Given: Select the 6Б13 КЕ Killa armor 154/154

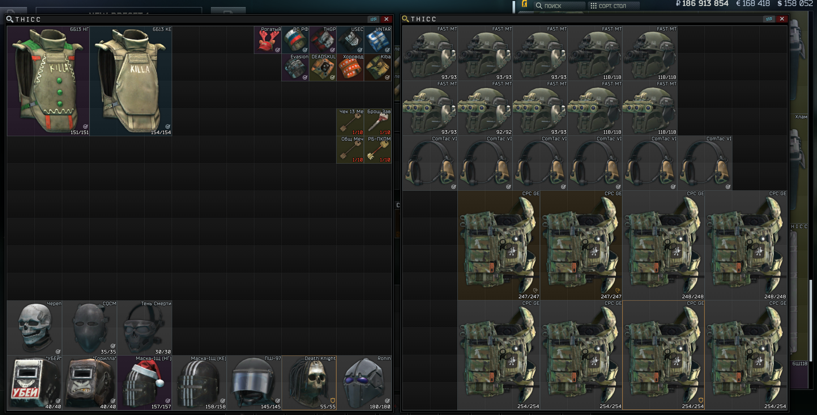Looking at the screenshot, I should pos(131,81).
